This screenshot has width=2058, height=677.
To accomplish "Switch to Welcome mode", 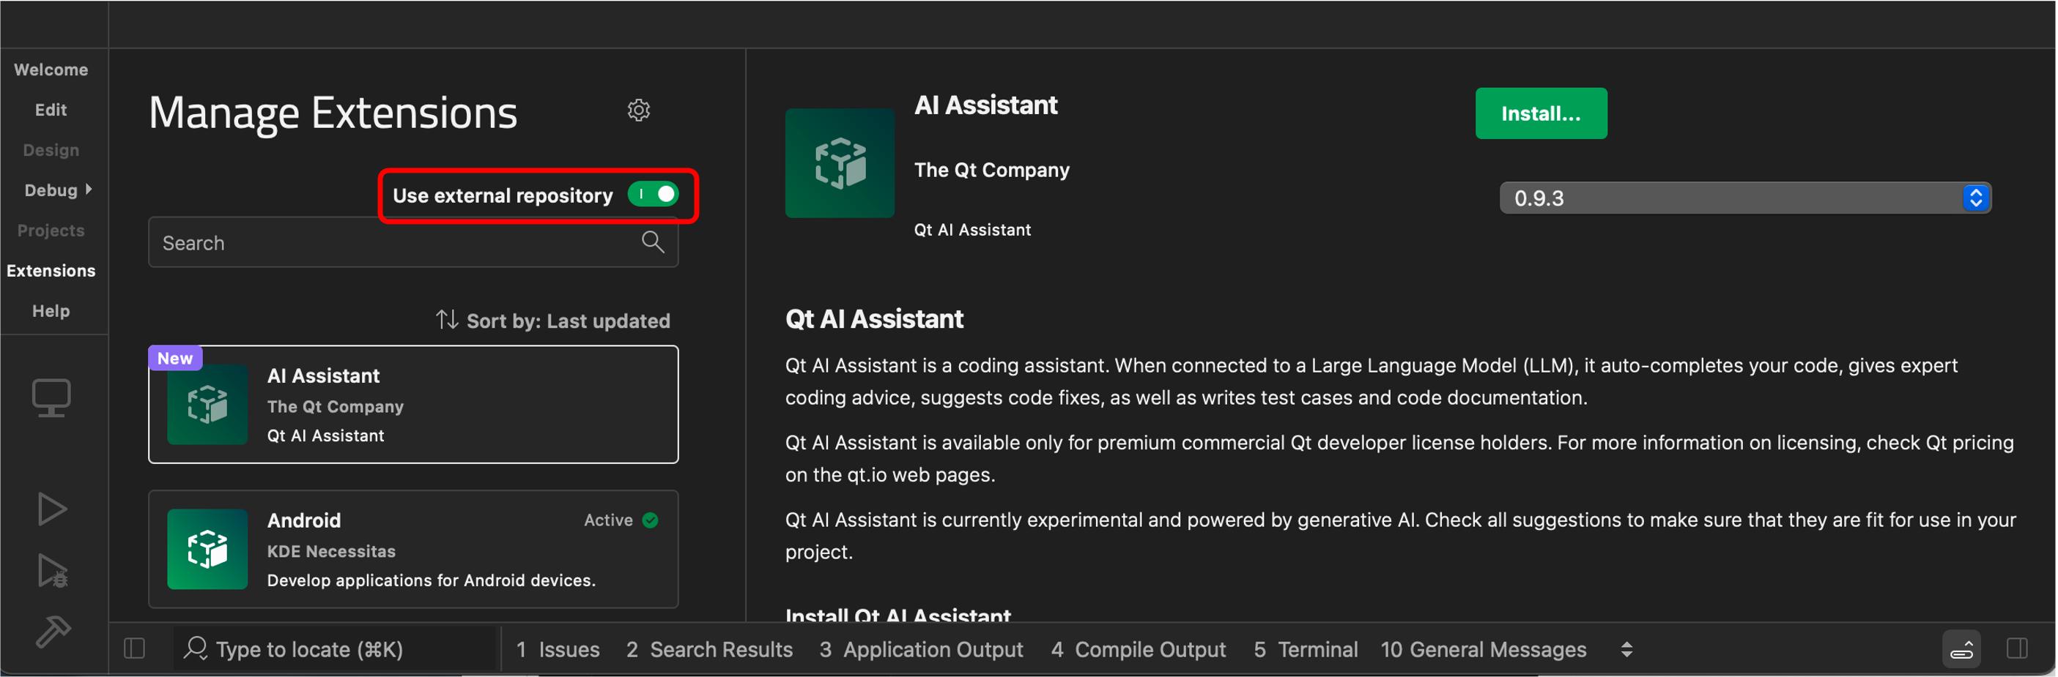I will [x=51, y=70].
